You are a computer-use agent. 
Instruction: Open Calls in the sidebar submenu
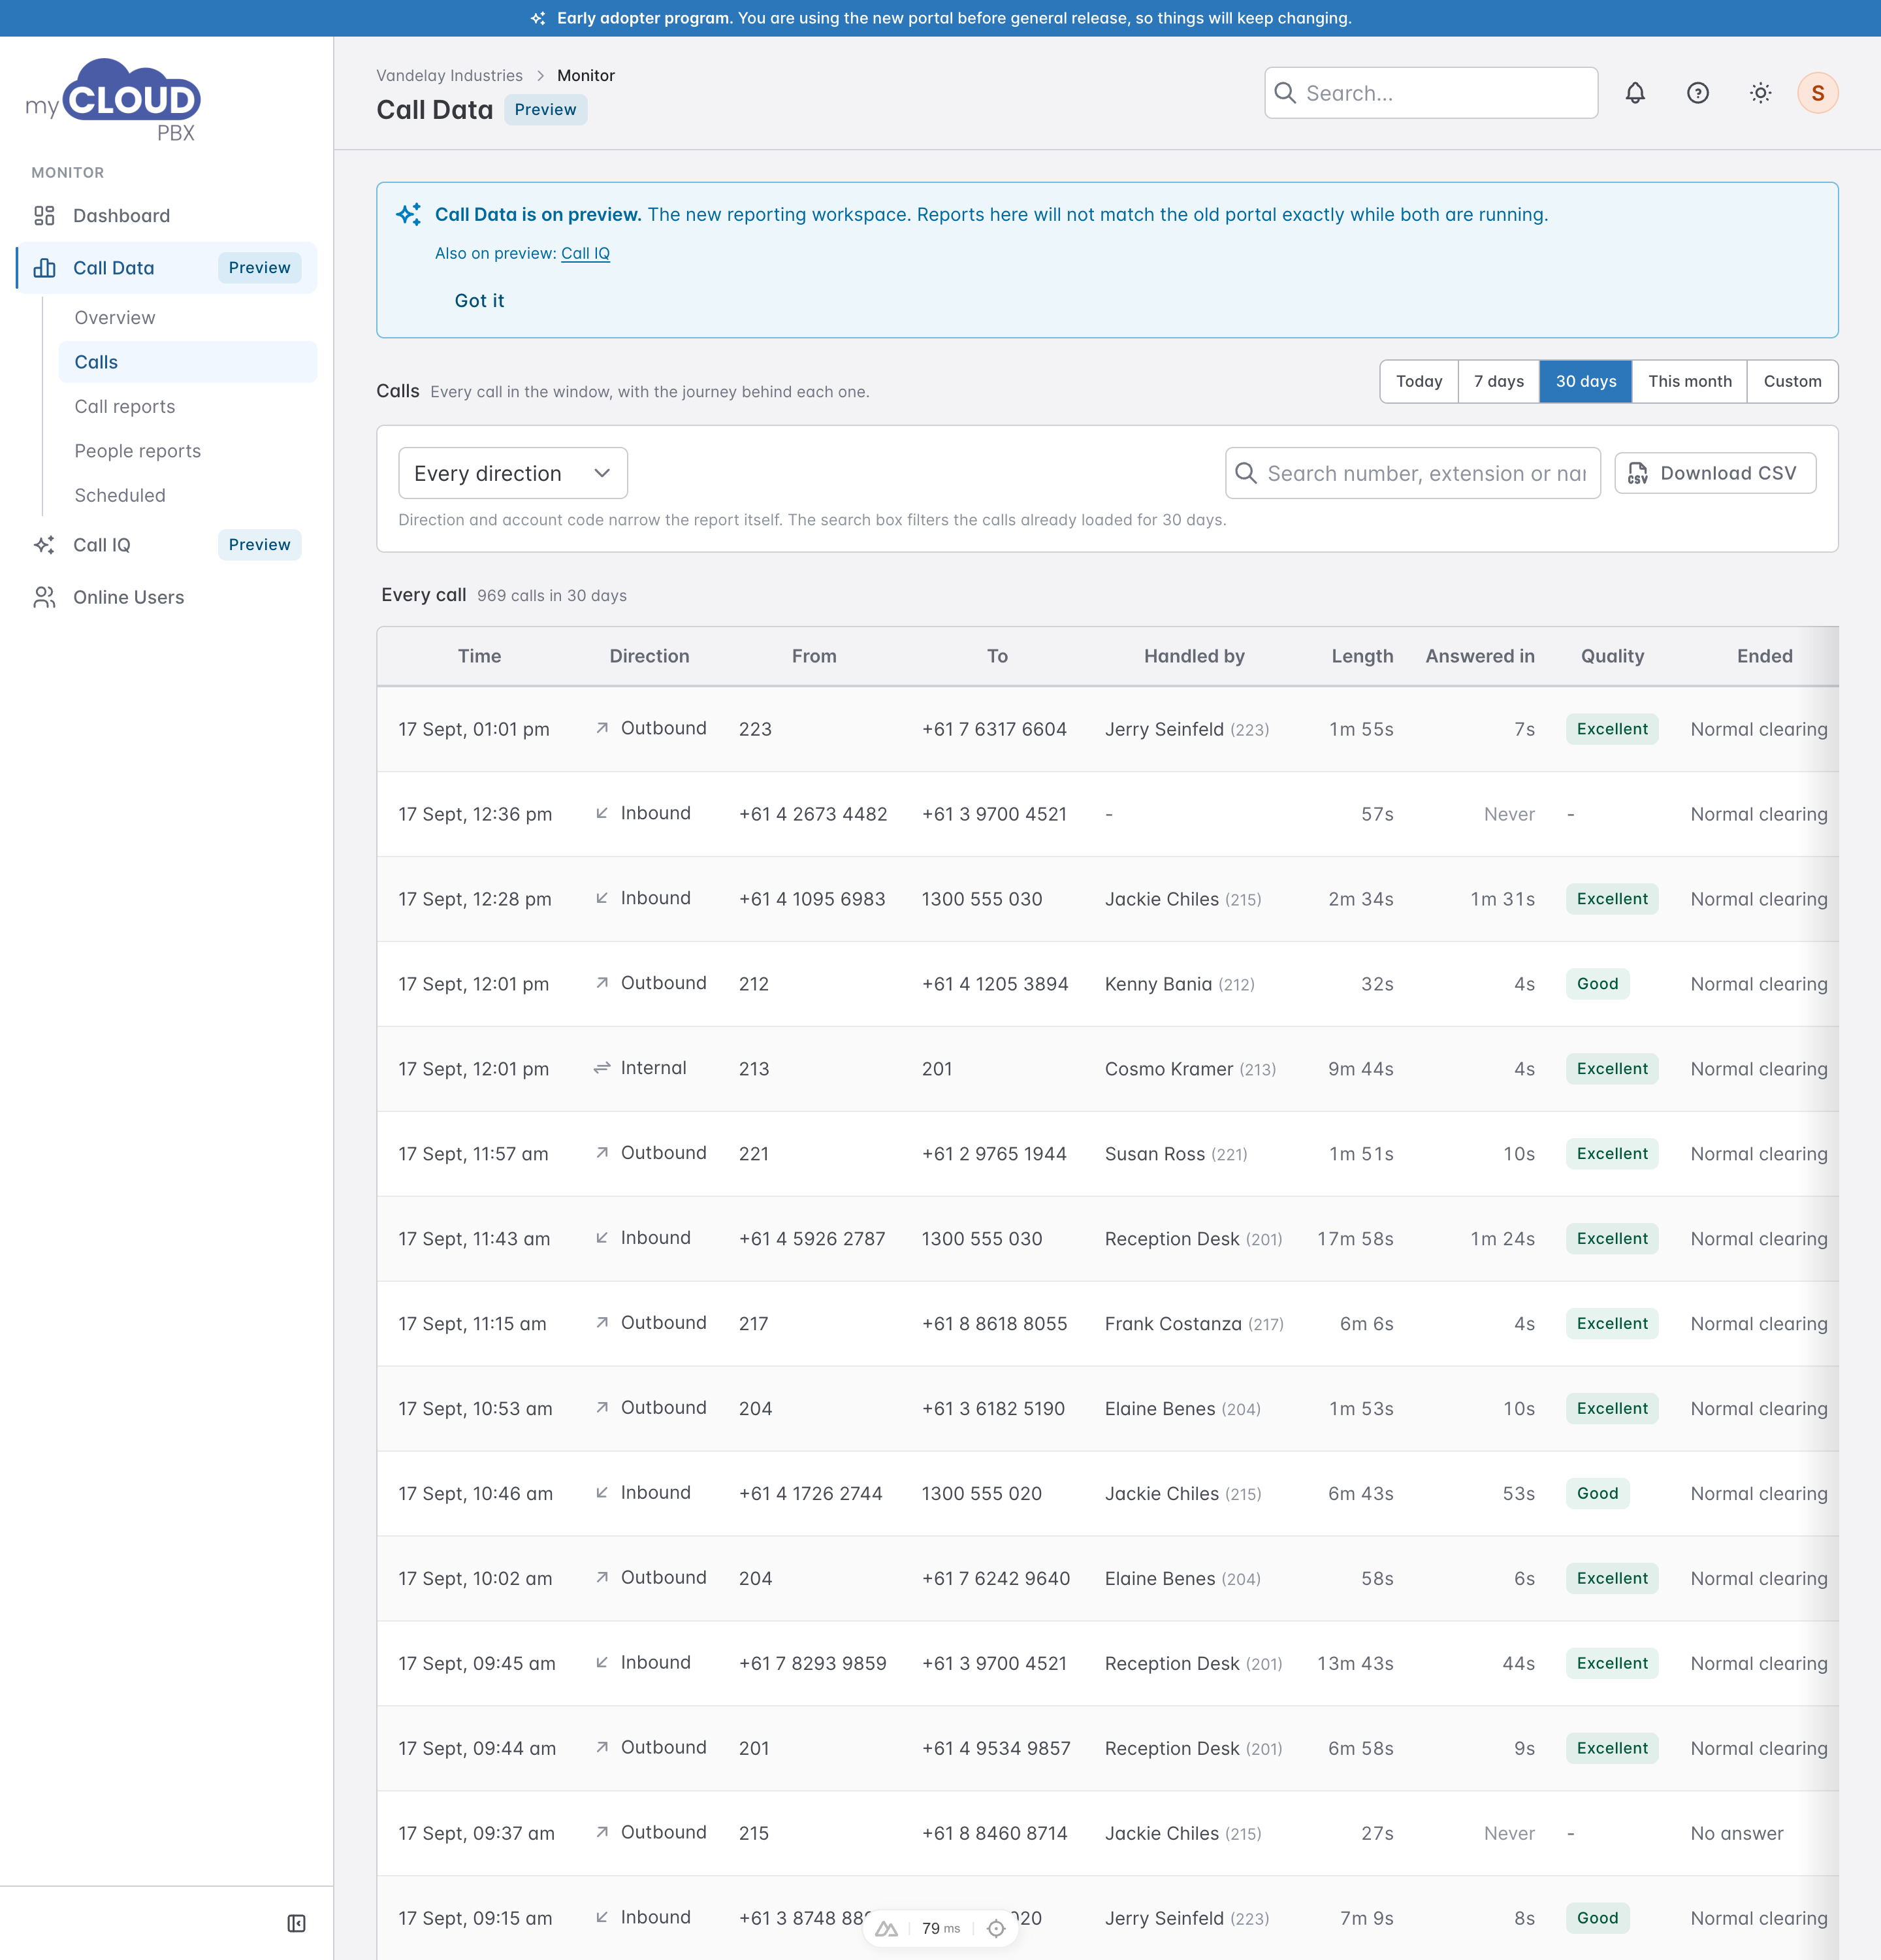pos(188,362)
